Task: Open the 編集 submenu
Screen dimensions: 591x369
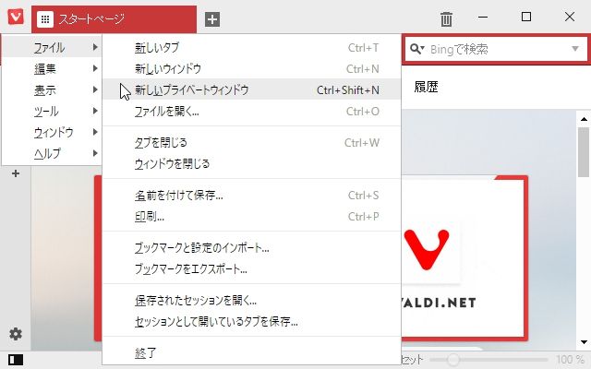Action: pos(52,68)
